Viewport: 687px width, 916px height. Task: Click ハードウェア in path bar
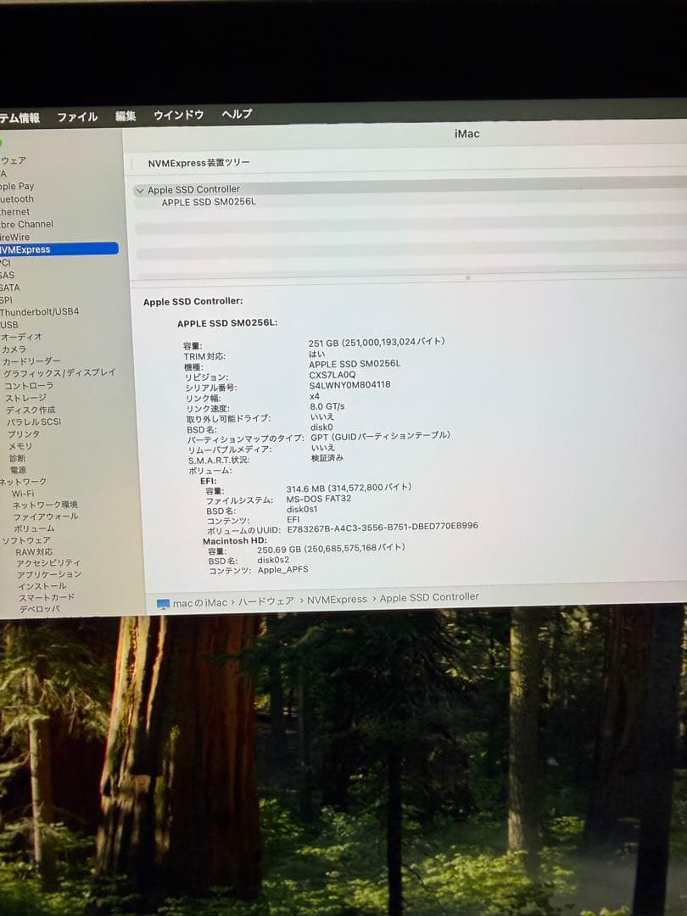(x=265, y=601)
